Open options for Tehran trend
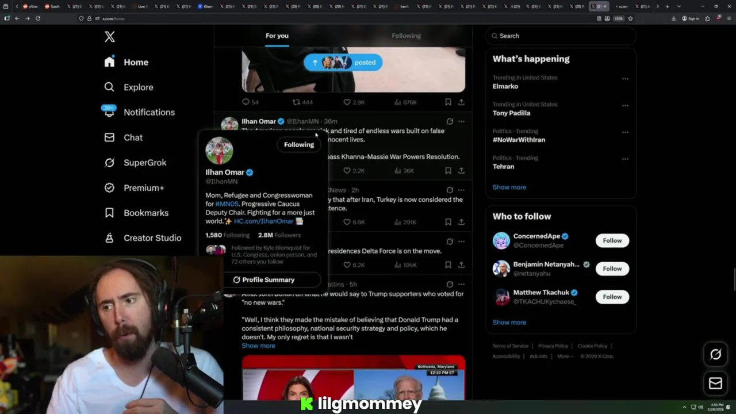 click(625, 159)
